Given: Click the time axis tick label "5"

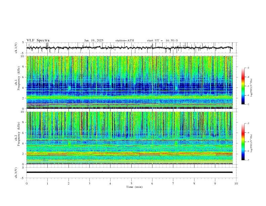Looking at the screenshot, I should pos(131,183).
